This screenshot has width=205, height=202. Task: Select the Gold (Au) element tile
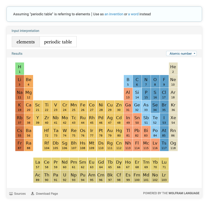(110, 132)
